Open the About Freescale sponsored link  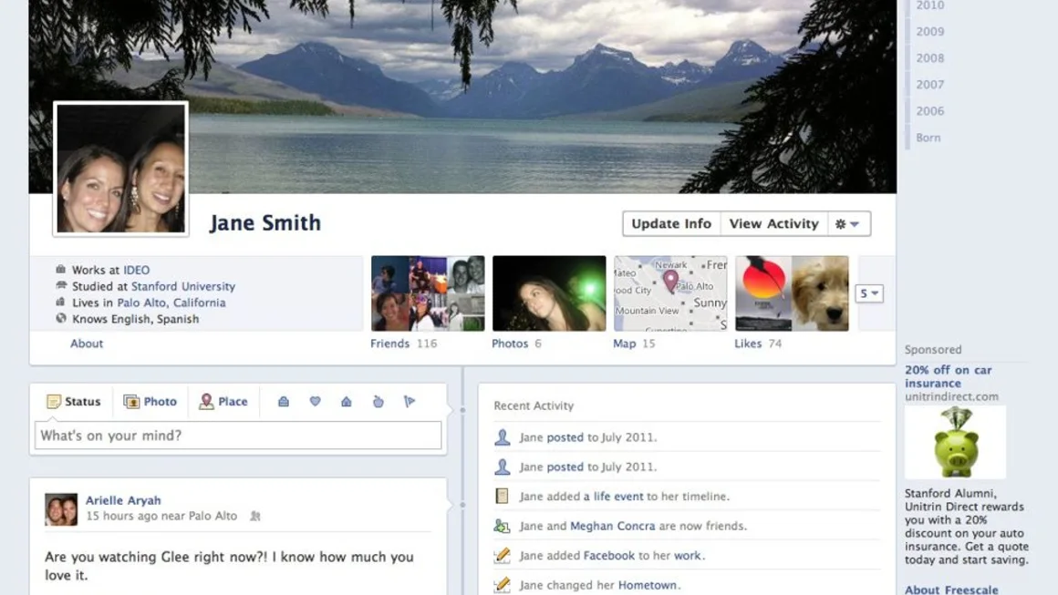951,590
